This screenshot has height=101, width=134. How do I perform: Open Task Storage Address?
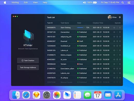pyautogui.click(x=28, y=68)
